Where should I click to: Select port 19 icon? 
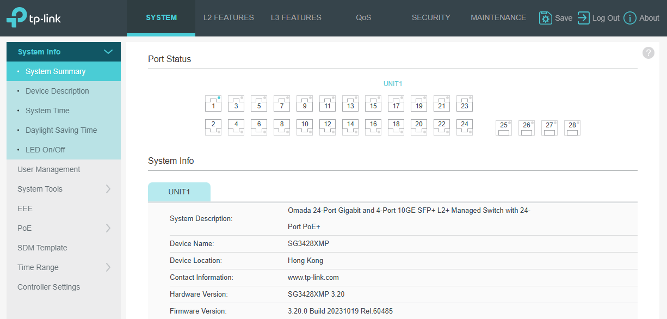pyautogui.click(x=419, y=103)
